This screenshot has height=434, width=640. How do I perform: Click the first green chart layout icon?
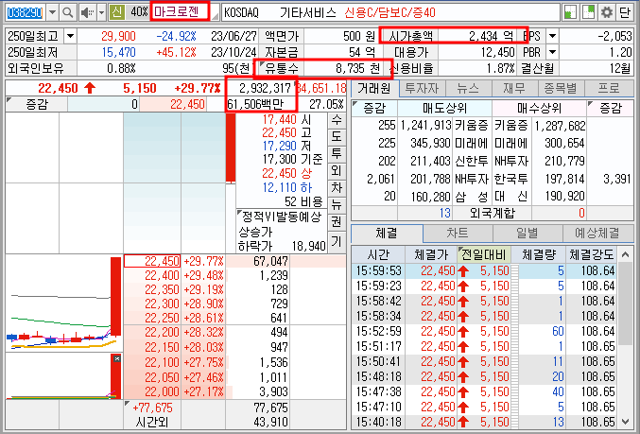(x=570, y=12)
